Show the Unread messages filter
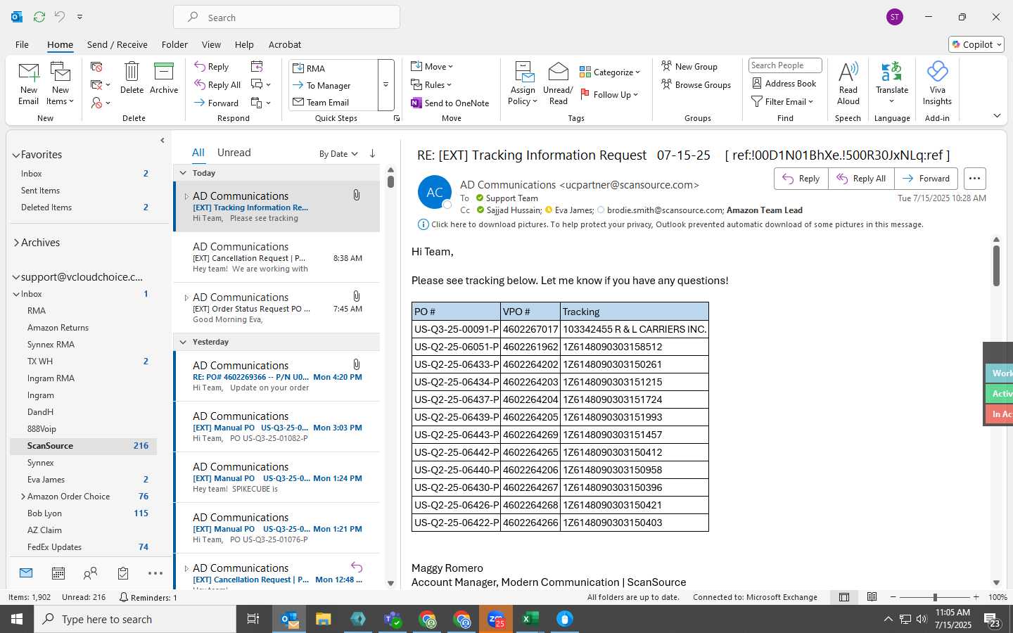Image resolution: width=1013 pixels, height=633 pixels. tap(234, 153)
